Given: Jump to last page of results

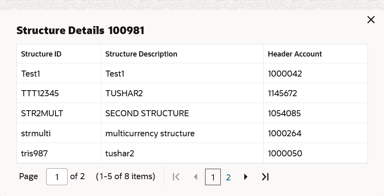Looking at the screenshot, I should click(265, 177).
